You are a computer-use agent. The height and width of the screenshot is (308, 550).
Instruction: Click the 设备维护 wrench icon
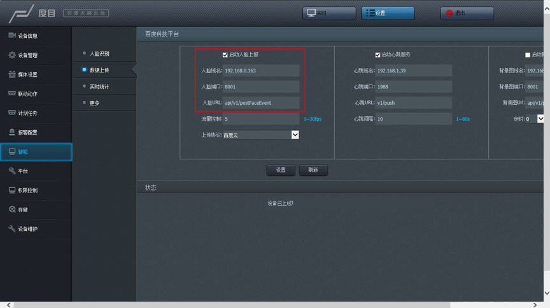click(x=12, y=229)
